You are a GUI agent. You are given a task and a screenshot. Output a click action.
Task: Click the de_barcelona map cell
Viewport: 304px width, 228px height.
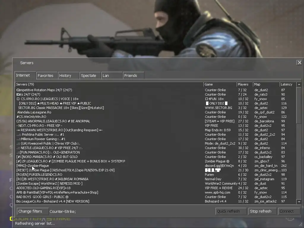click(264, 121)
